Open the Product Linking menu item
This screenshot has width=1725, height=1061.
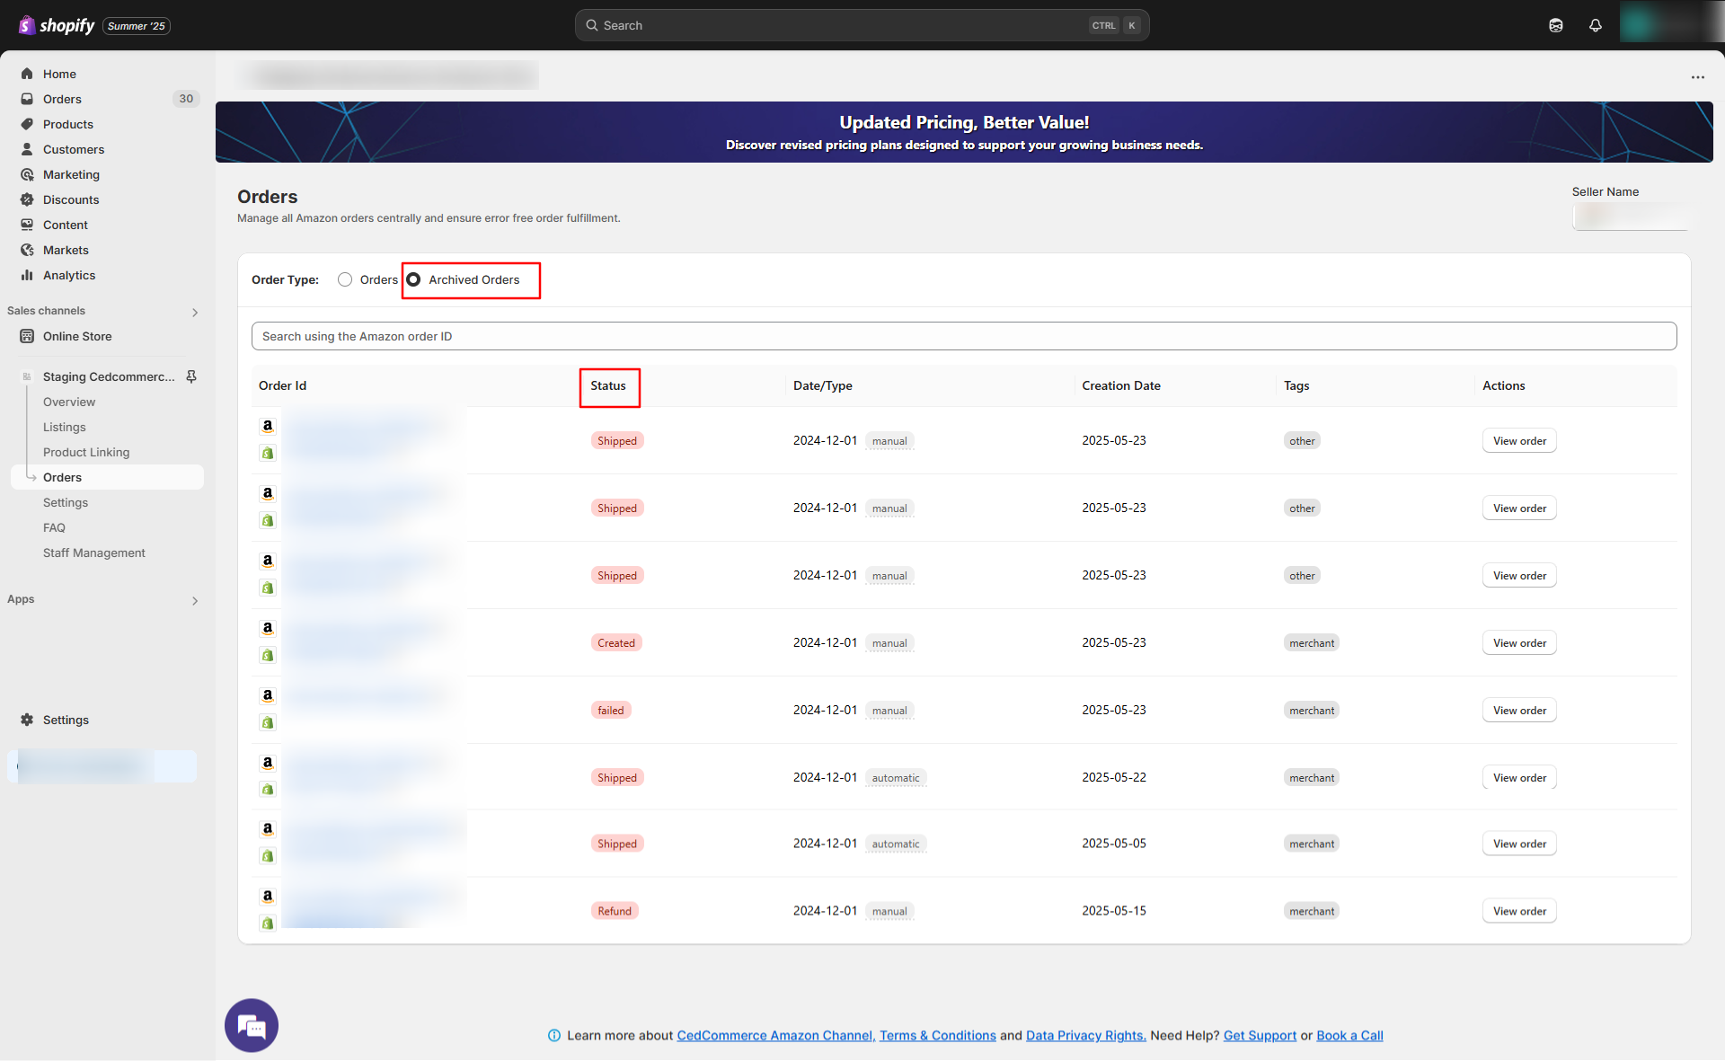[x=86, y=452]
